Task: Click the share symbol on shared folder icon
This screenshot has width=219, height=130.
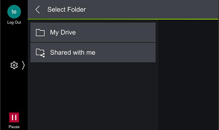Action: (x=43, y=55)
